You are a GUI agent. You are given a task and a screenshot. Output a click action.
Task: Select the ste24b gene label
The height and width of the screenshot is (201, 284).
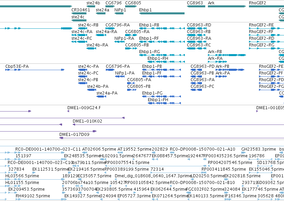tap(93, 3)
